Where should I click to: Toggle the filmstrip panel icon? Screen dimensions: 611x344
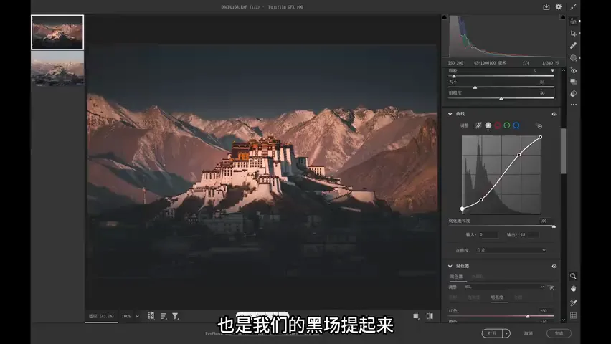tap(151, 316)
